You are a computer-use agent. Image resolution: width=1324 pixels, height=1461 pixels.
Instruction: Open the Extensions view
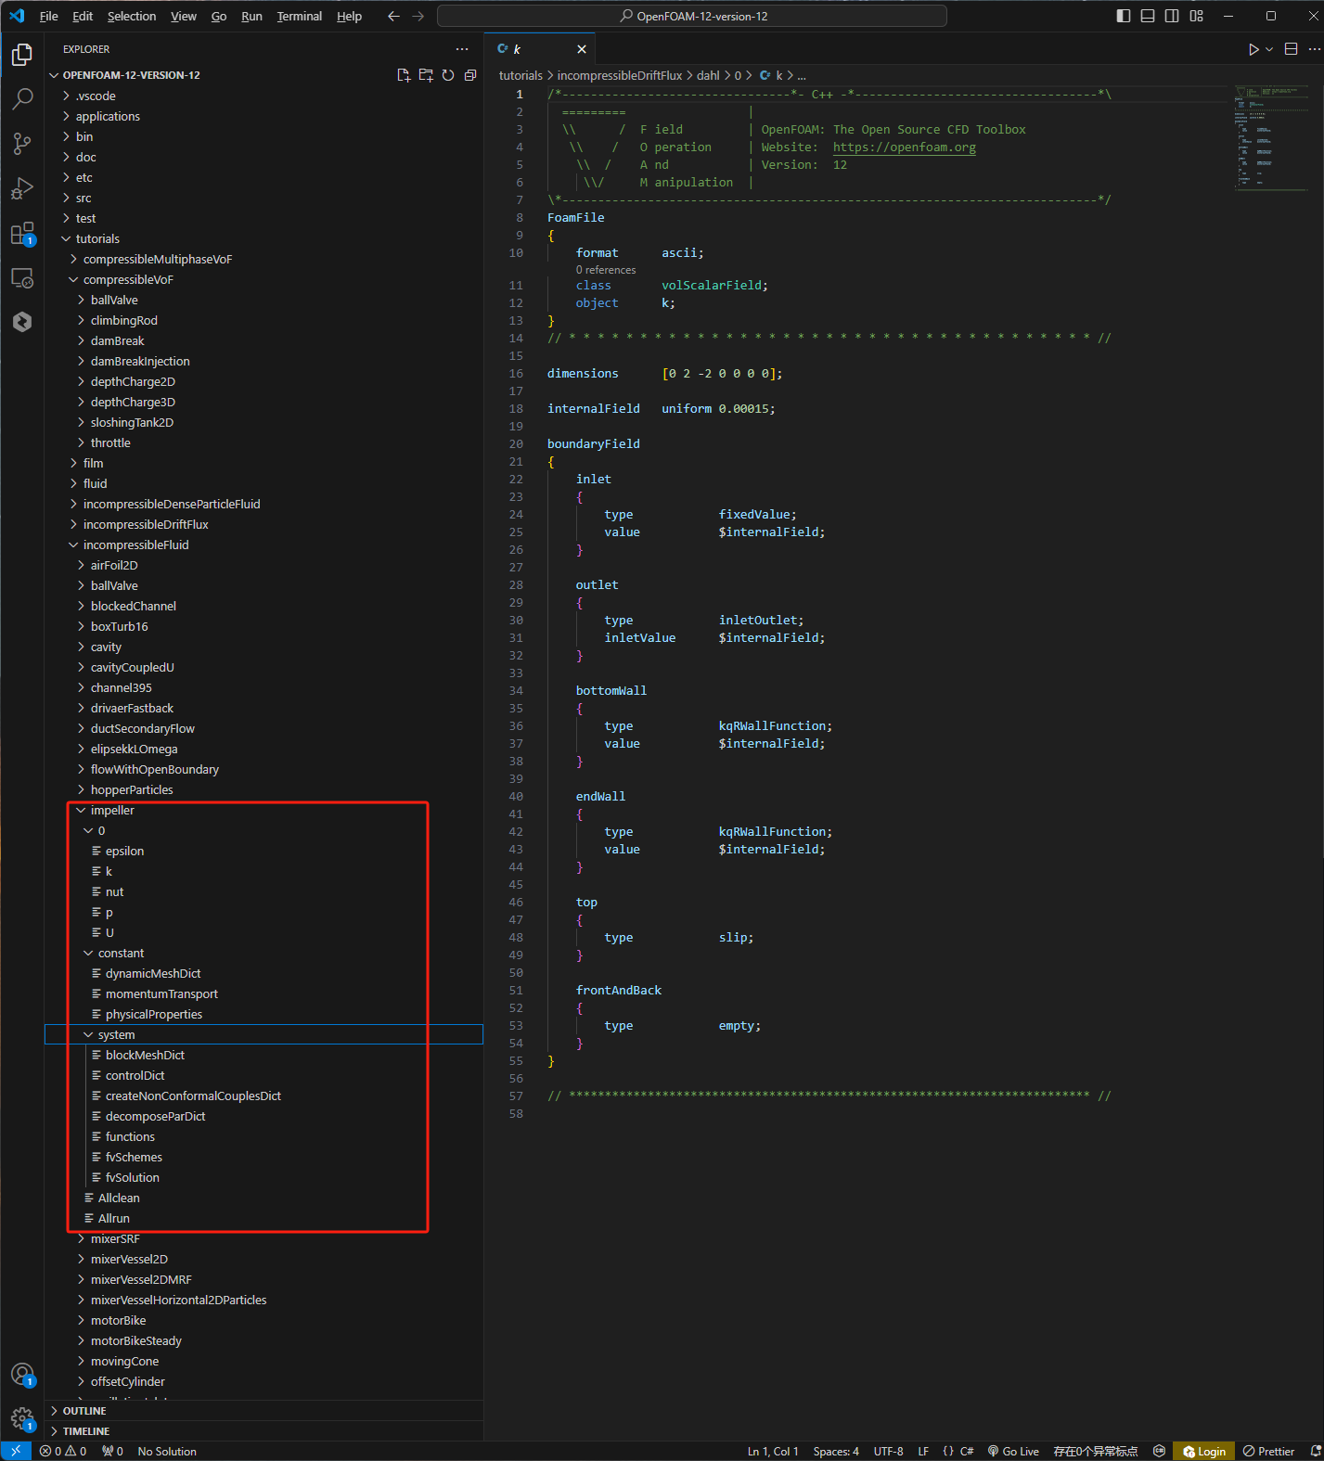point(22,234)
